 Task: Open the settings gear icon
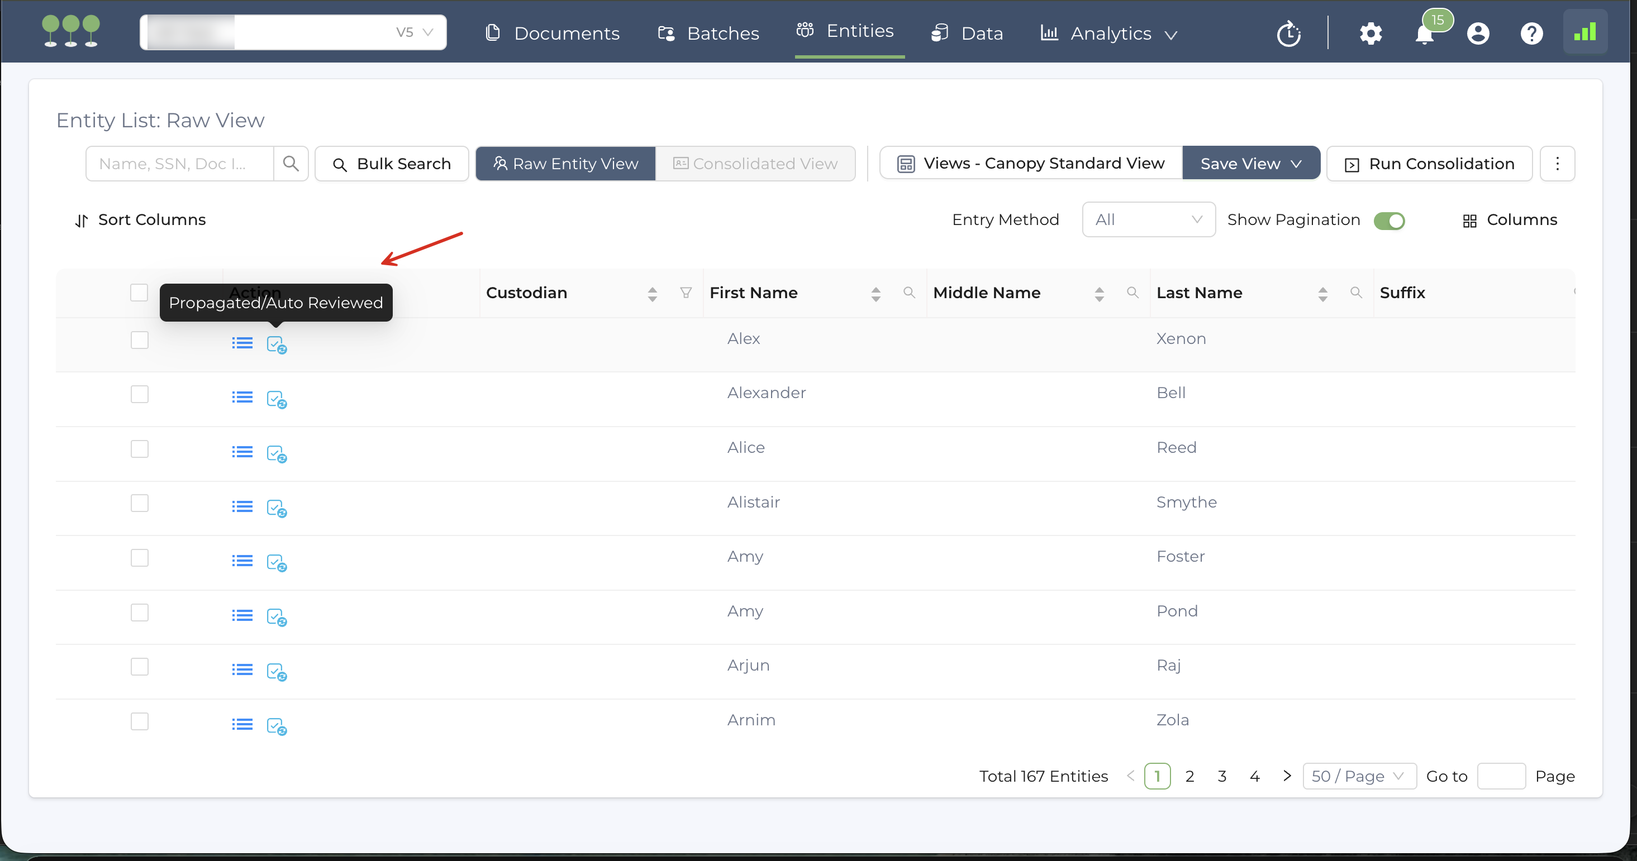[x=1370, y=34]
